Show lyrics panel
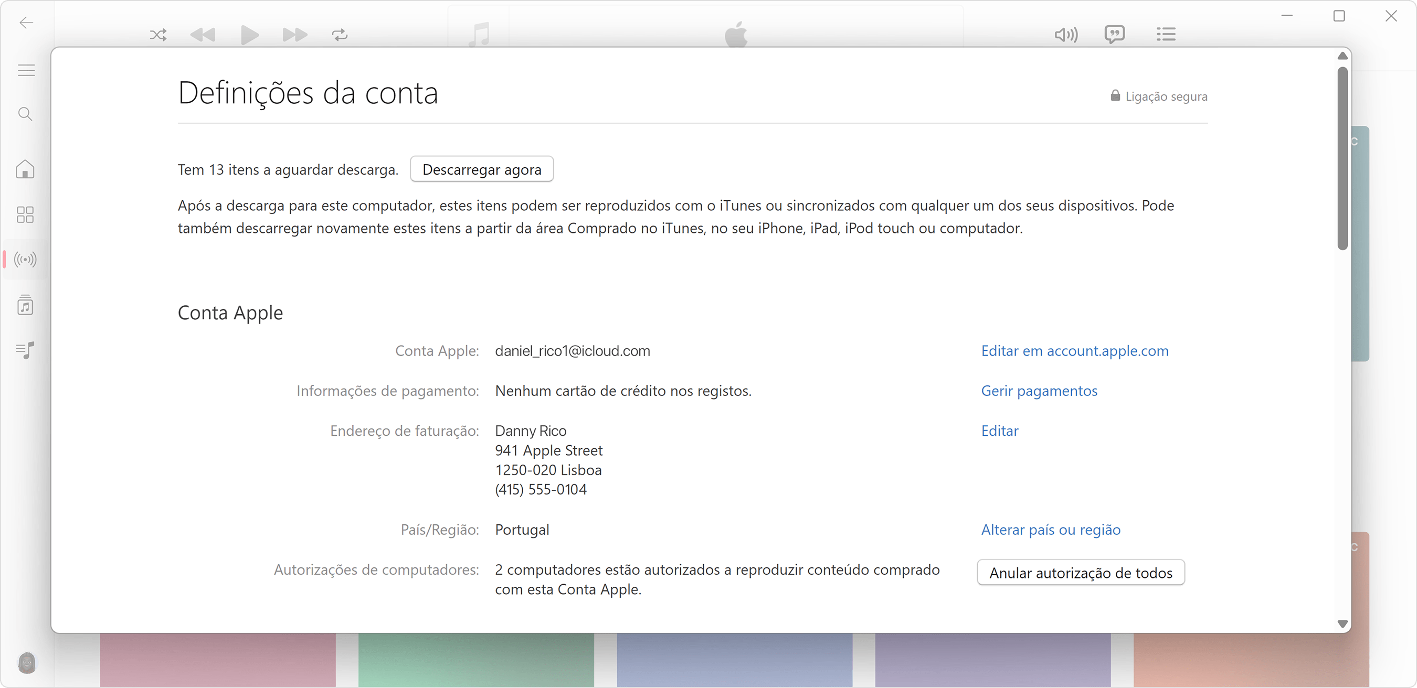 (1115, 35)
